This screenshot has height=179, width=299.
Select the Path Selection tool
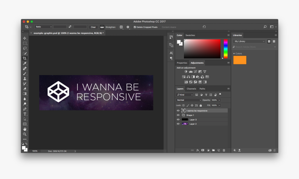click(25, 119)
